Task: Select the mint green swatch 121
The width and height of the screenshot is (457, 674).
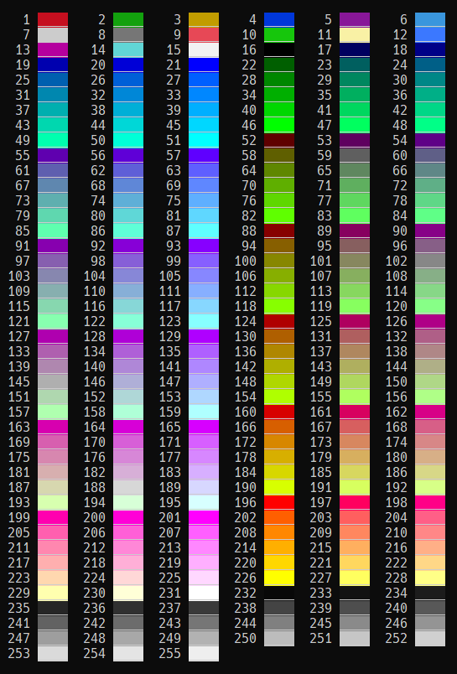Action: (x=53, y=322)
